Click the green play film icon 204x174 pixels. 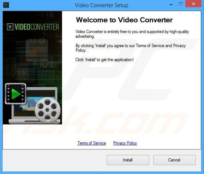tap(16, 94)
